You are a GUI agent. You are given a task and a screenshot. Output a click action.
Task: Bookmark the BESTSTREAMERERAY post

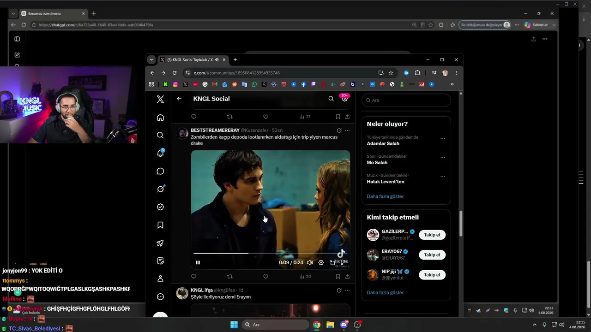(x=338, y=277)
